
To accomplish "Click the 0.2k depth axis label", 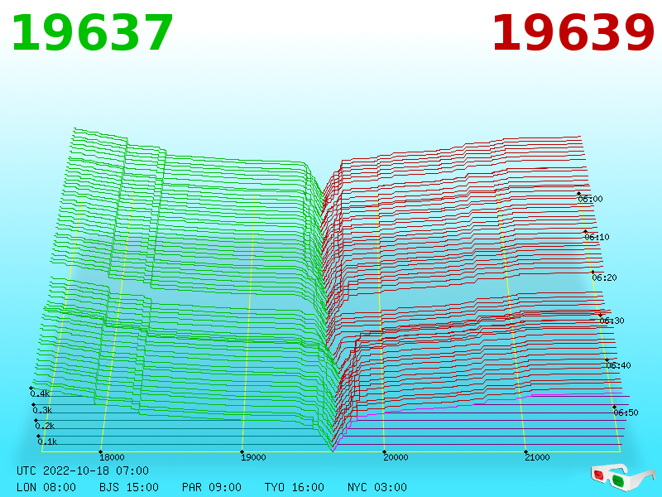I will click(x=45, y=426).
